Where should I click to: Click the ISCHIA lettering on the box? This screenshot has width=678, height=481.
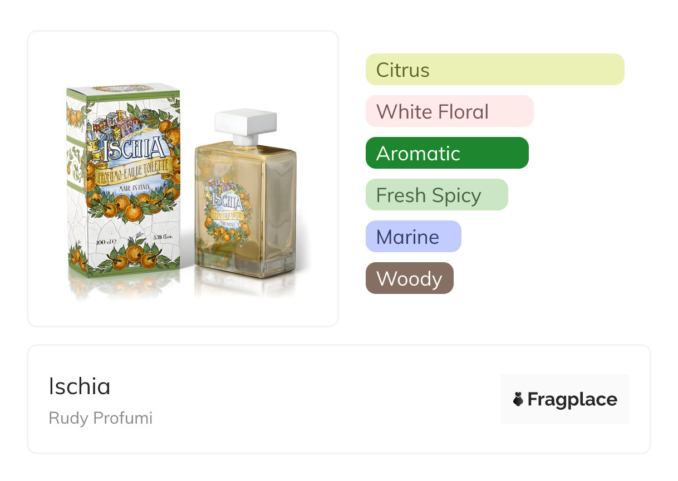click(135, 149)
